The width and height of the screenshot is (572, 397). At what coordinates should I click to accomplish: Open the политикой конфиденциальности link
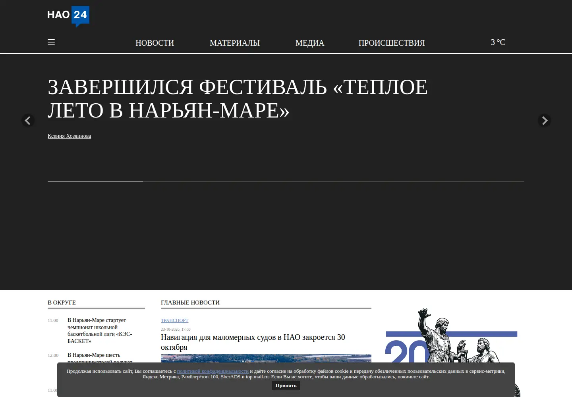tap(213, 371)
